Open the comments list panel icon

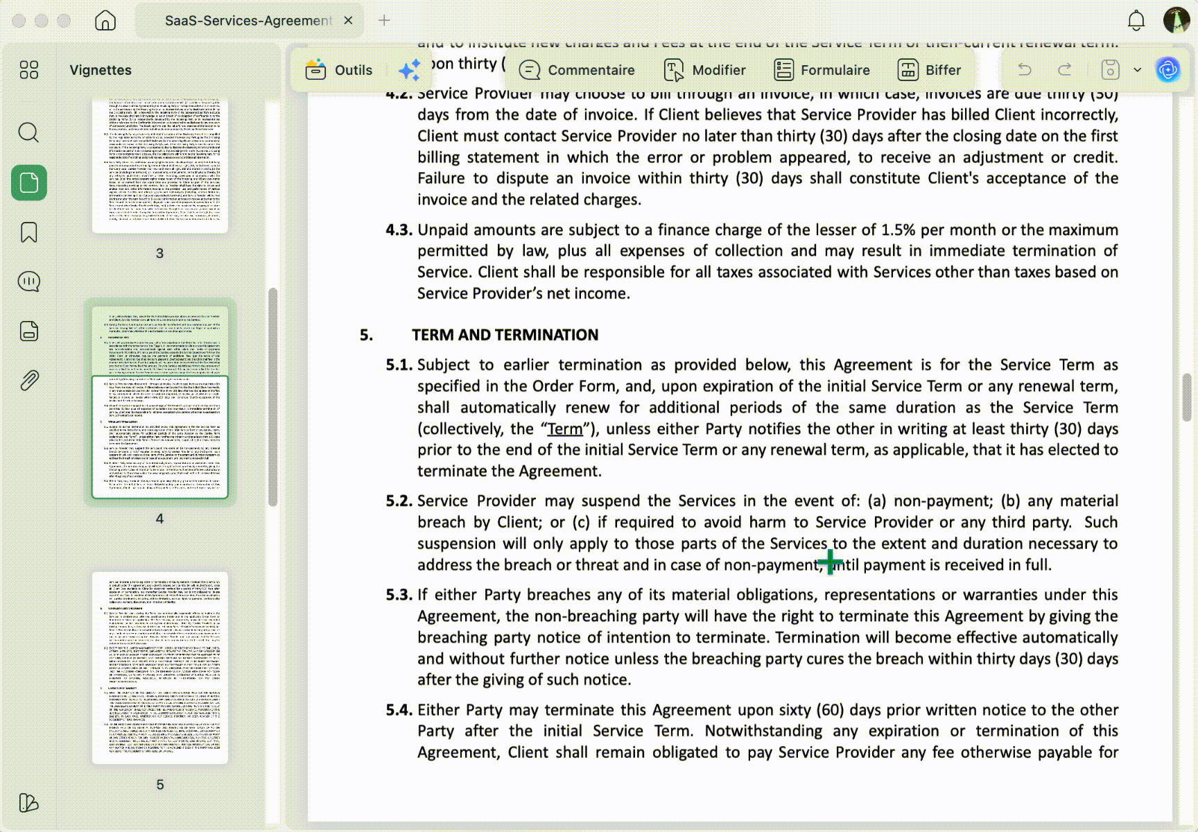(x=29, y=281)
